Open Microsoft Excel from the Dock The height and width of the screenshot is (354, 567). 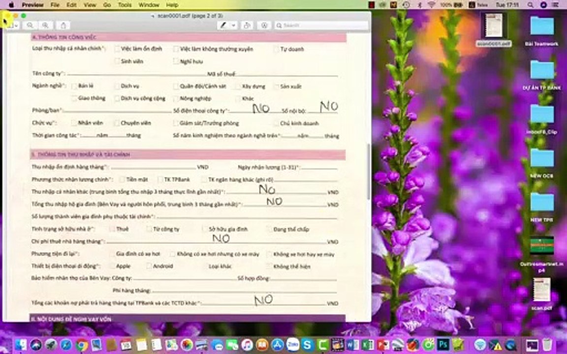tap(368, 345)
